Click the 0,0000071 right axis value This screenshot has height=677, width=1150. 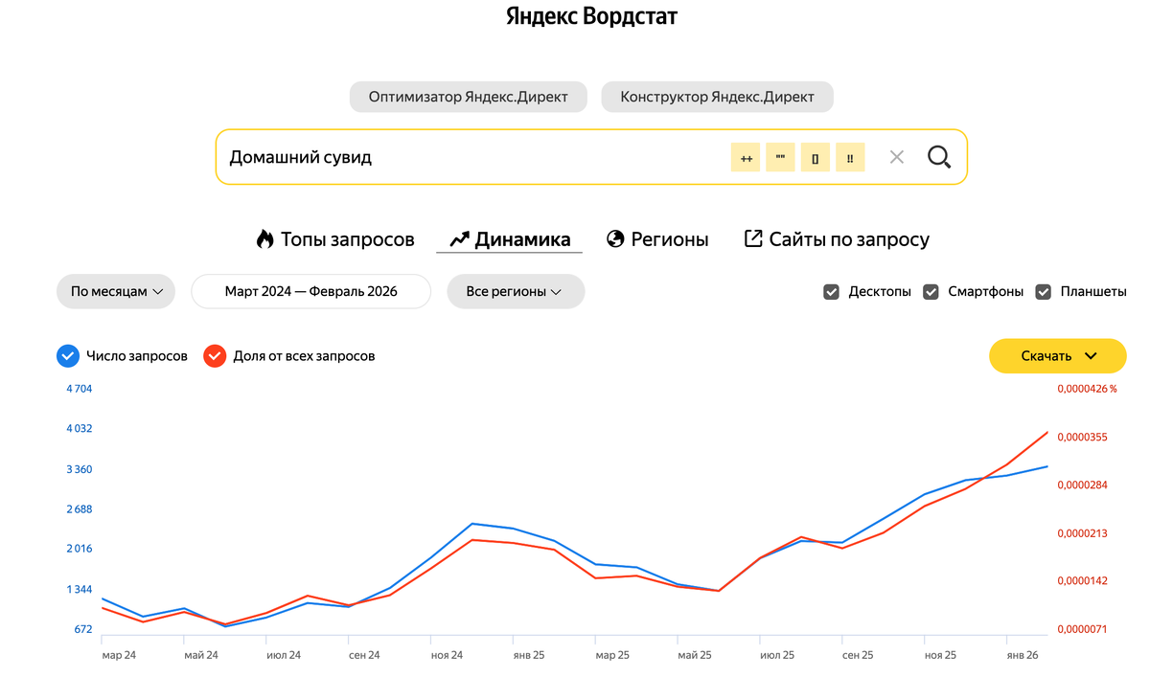[x=1082, y=630]
